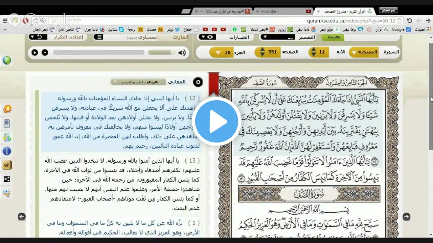Mute the recitation speaker icon
Screen dimensions: 433x243
tap(182, 52)
